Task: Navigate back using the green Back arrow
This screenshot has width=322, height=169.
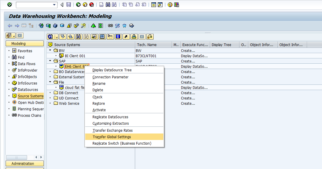Action: click(x=79, y=4)
